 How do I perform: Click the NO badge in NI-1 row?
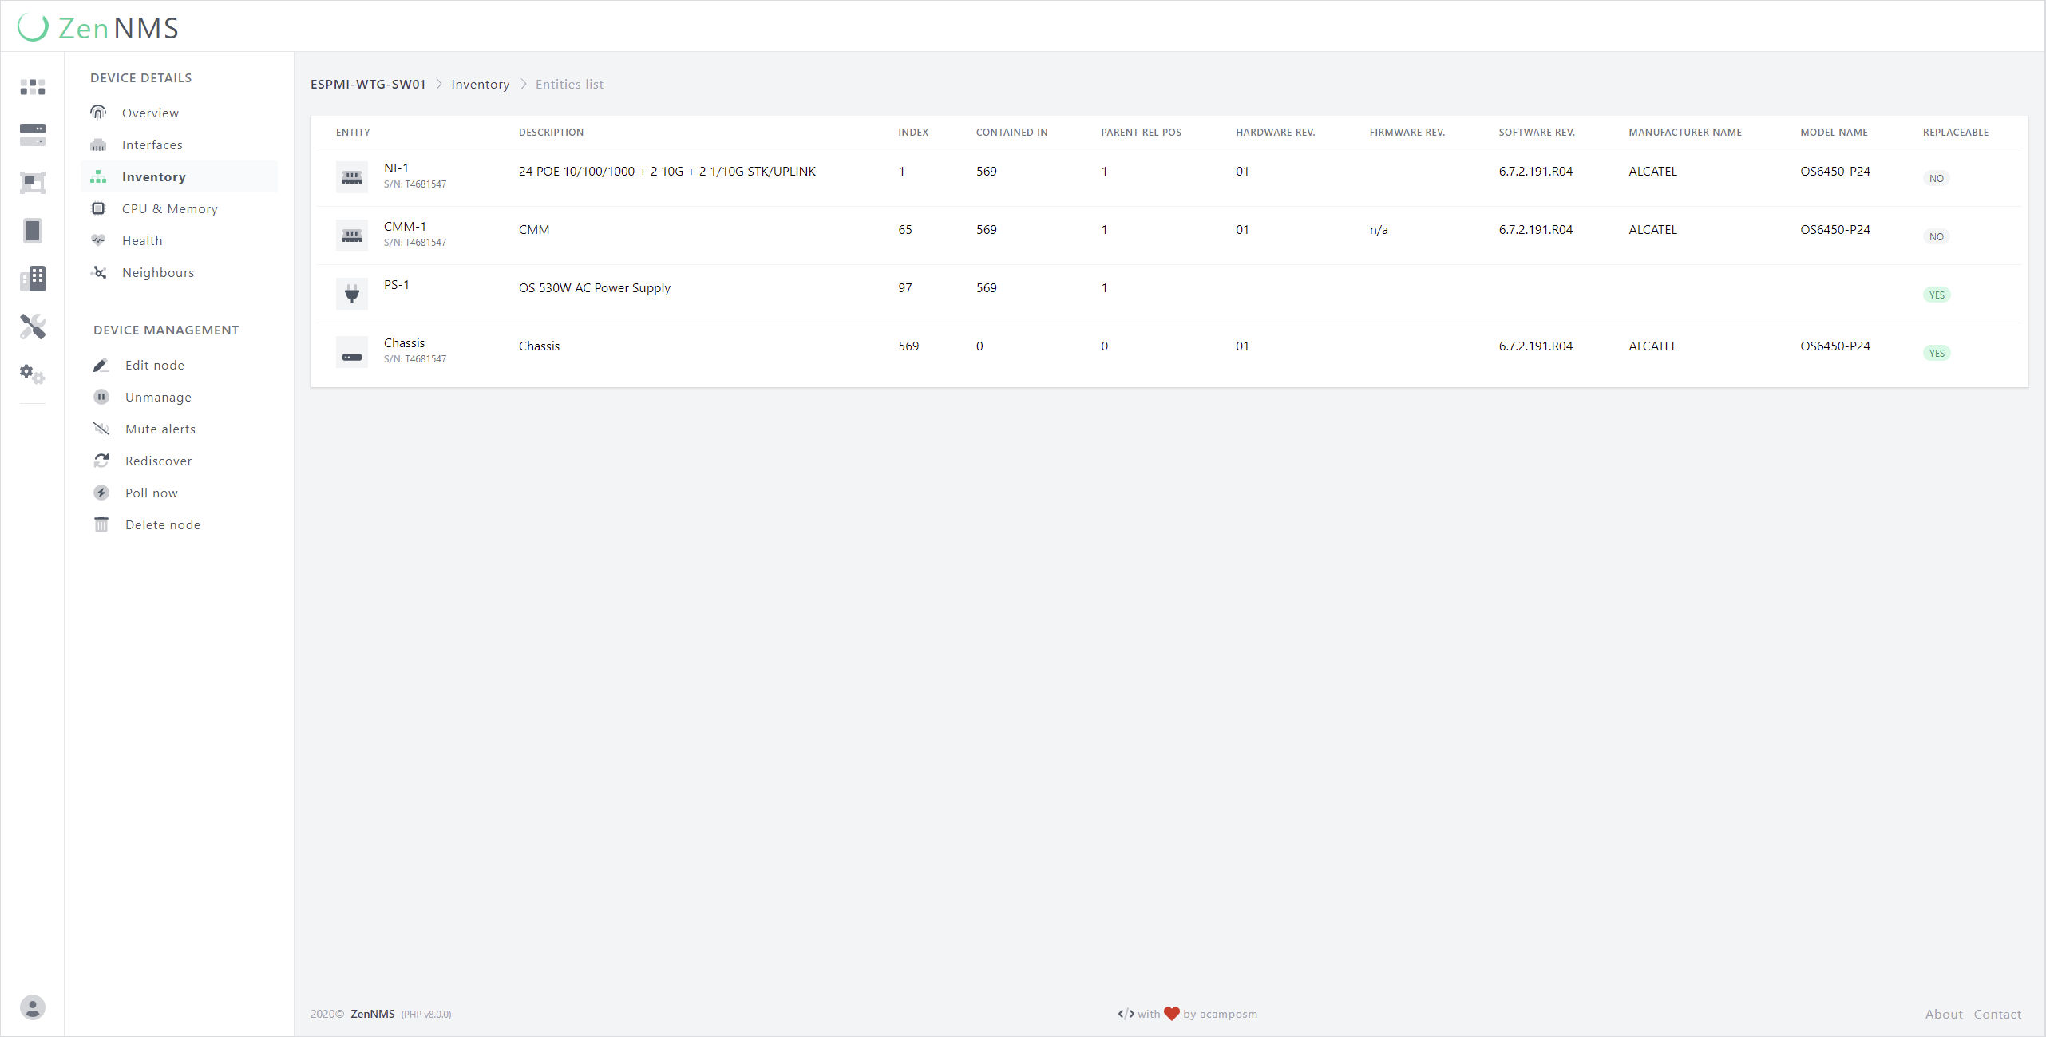[x=1936, y=179]
